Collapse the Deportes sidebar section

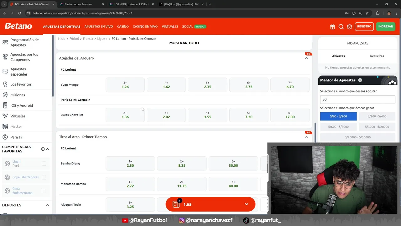click(x=48, y=205)
